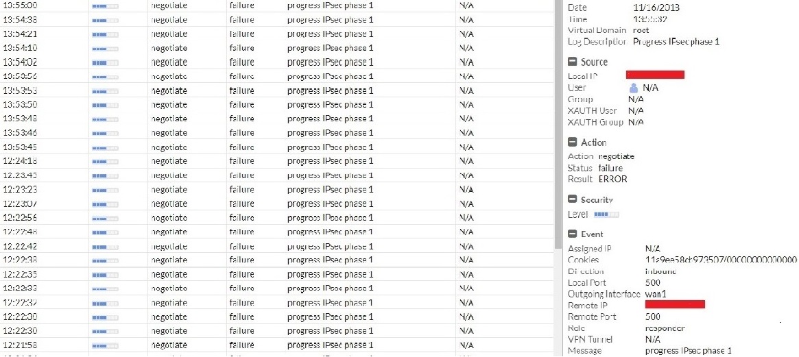Click the failure status in the 12:23:23 row
799x357 pixels.
point(241,190)
